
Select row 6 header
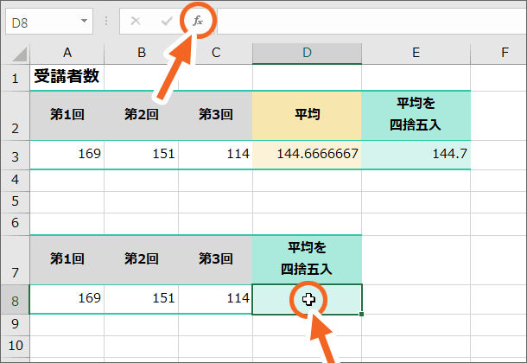click(x=15, y=224)
